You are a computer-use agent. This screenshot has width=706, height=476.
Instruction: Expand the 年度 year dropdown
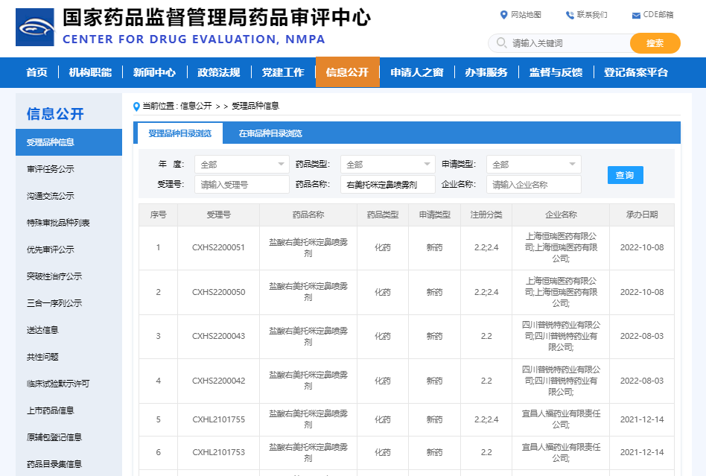click(241, 165)
